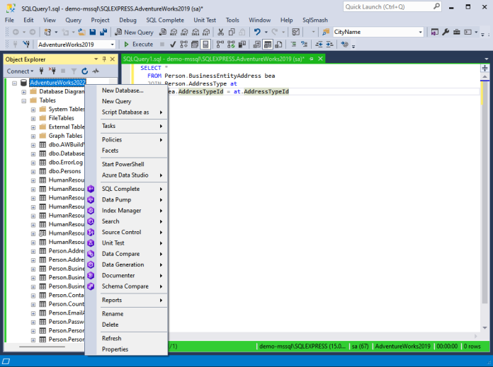Click the Change Connection icon
Screen dimensions: 493x367
tap(26, 45)
